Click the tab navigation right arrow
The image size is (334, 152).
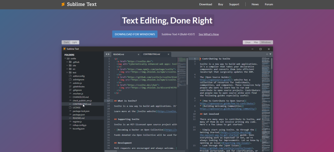pos(109,54)
